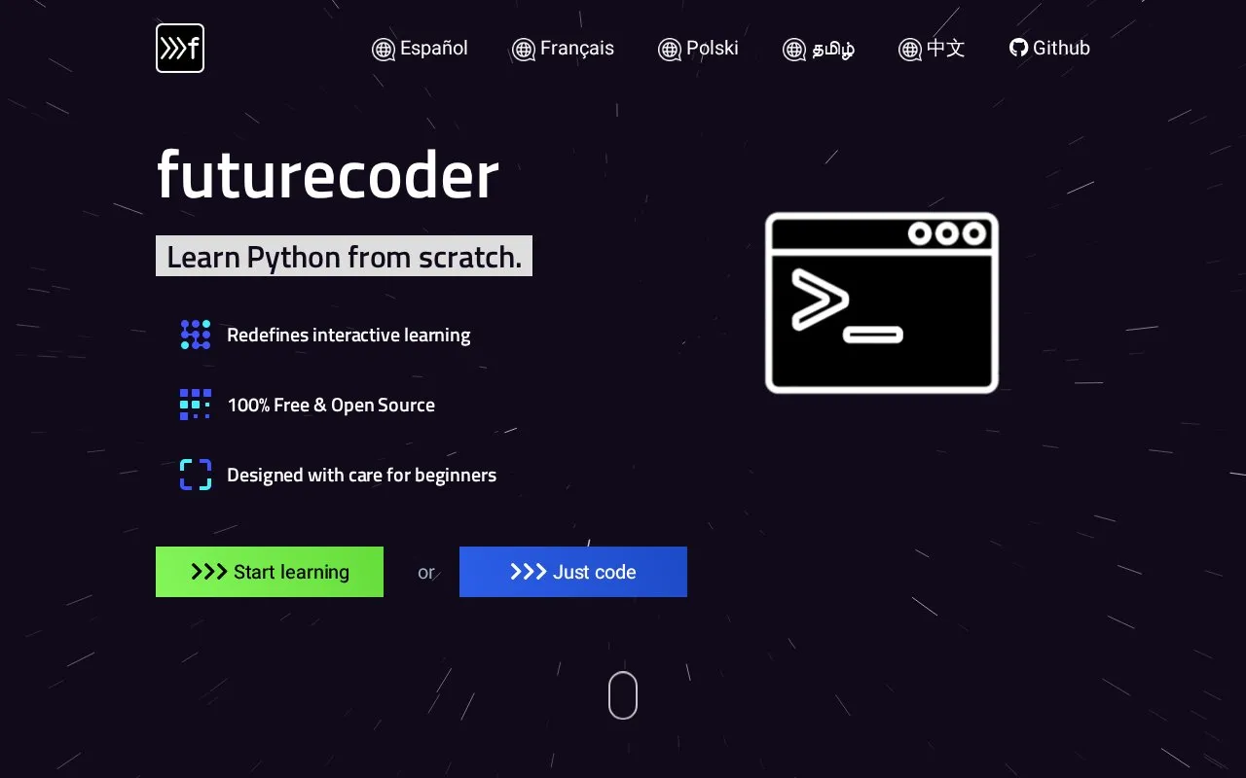Click the futurecoder heading

click(x=328, y=175)
